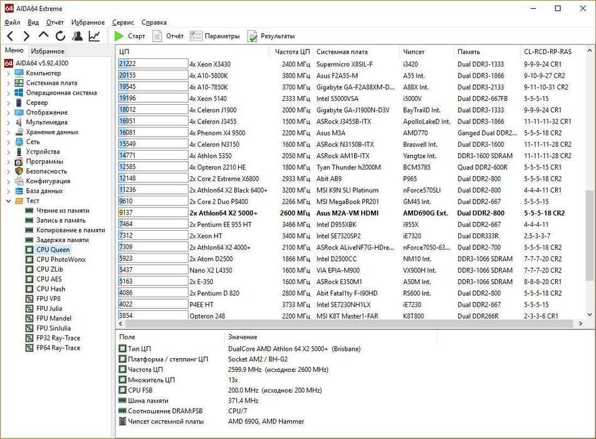Select the Конфигурация icon in tree
The width and height of the screenshot is (596, 439).
point(19,181)
